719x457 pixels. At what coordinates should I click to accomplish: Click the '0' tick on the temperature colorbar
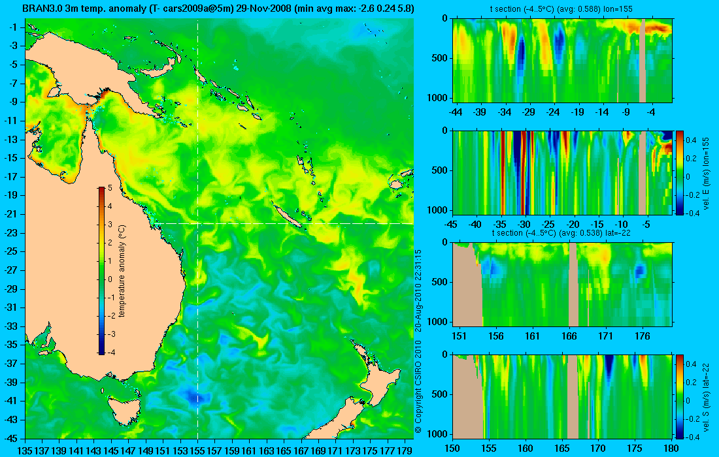tap(110, 279)
